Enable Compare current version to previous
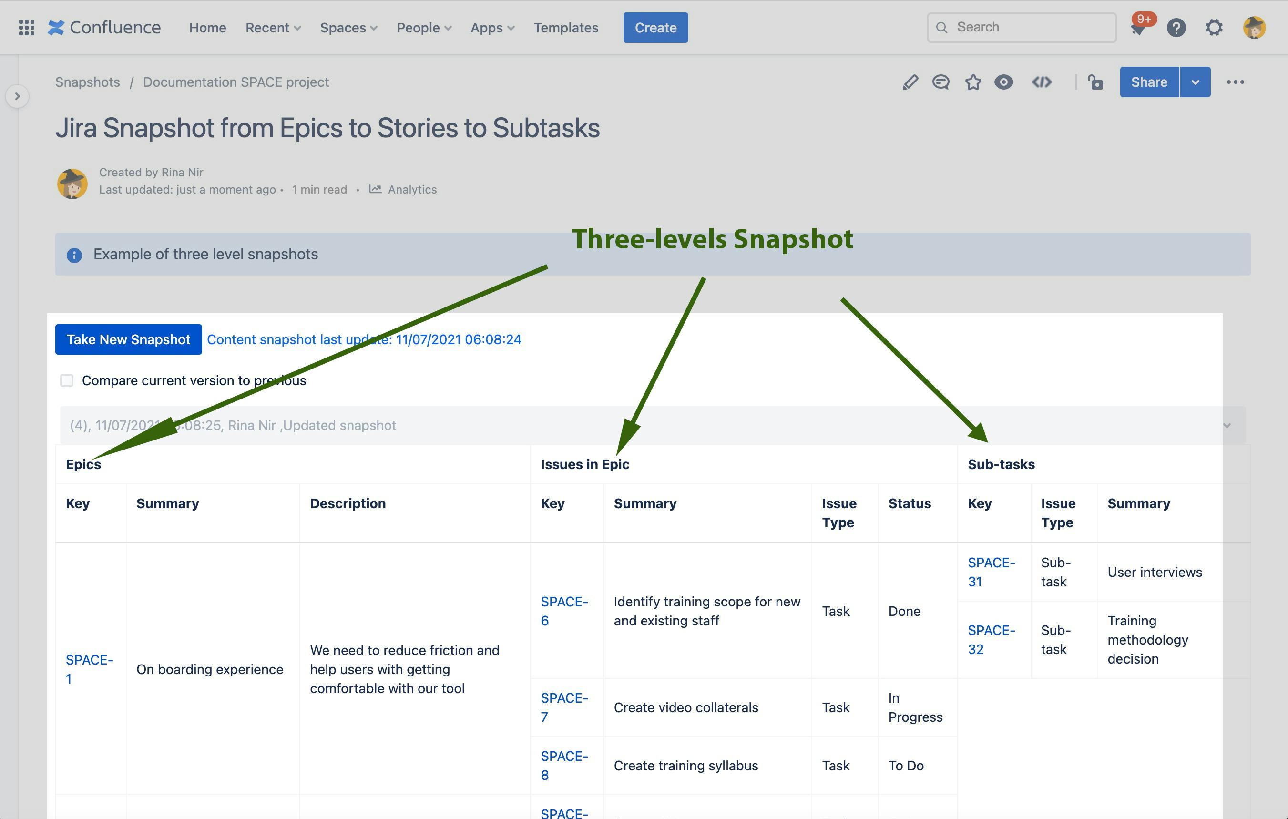This screenshot has width=1288, height=819. tap(66, 380)
